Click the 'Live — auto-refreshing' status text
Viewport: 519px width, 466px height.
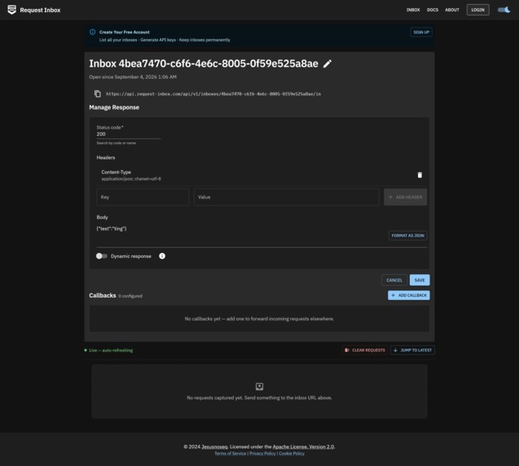[111, 351]
